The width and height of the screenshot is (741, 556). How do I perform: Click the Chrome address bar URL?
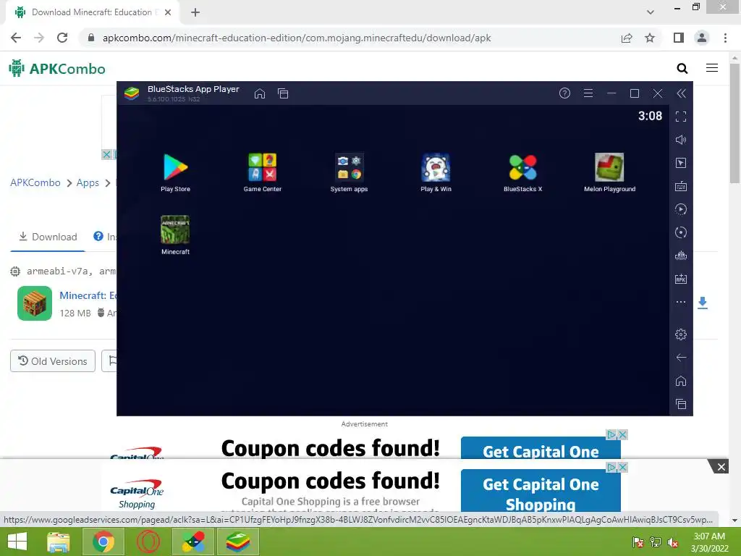pyautogui.click(x=296, y=38)
